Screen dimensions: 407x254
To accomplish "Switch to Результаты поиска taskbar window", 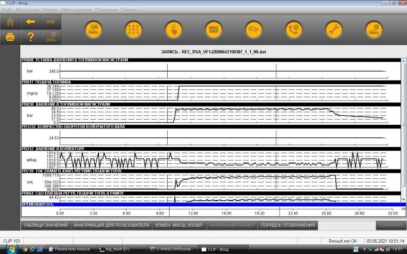I will tap(70, 250).
